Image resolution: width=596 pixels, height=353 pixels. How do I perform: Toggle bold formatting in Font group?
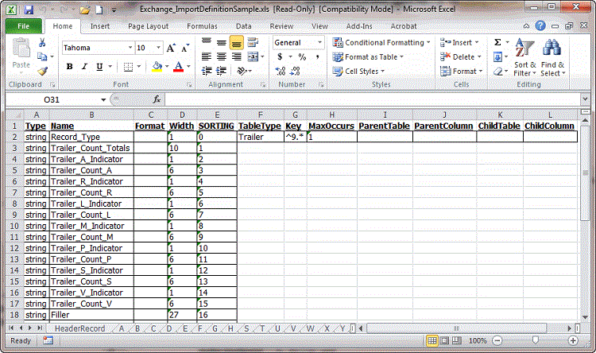(69, 67)
